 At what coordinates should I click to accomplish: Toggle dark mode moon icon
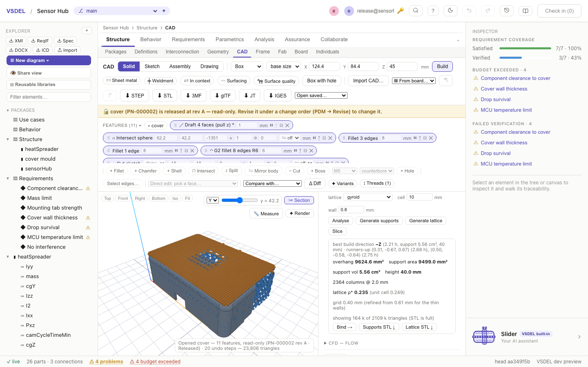tap(450, 11)
